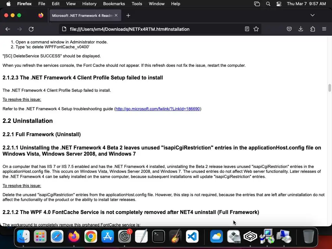Open Terminal from the Dock
This screenshot has width=332, height=249.
tap(158, 236)
